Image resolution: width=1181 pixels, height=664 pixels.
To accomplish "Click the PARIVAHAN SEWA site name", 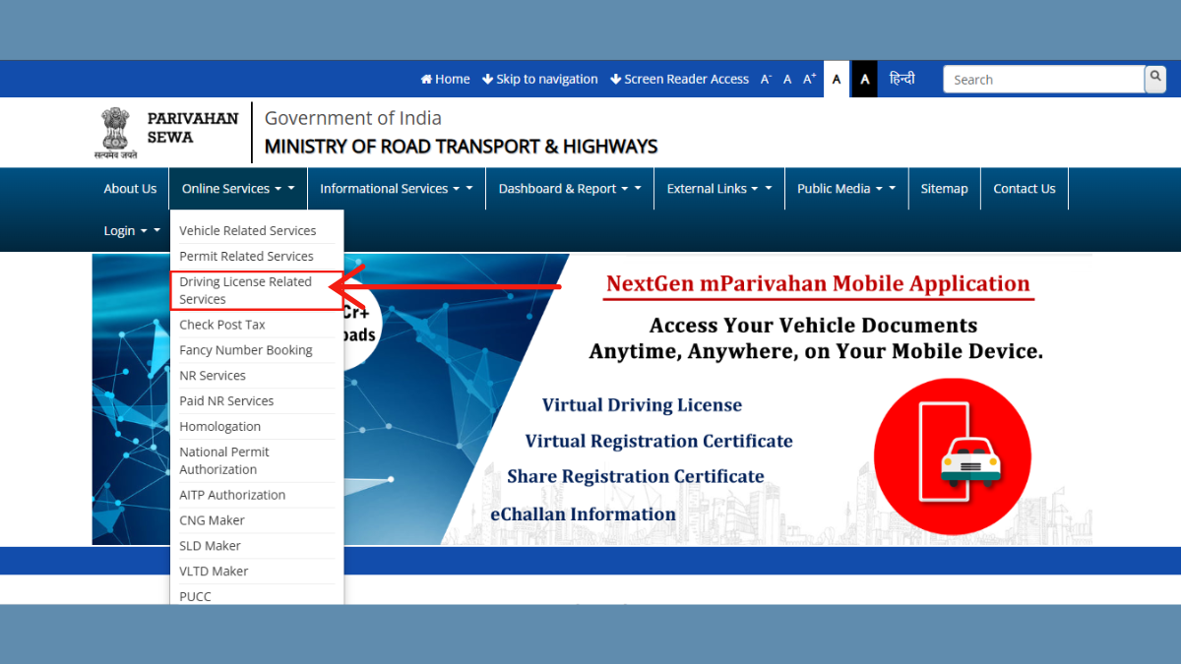I will [x=193, y=128].
